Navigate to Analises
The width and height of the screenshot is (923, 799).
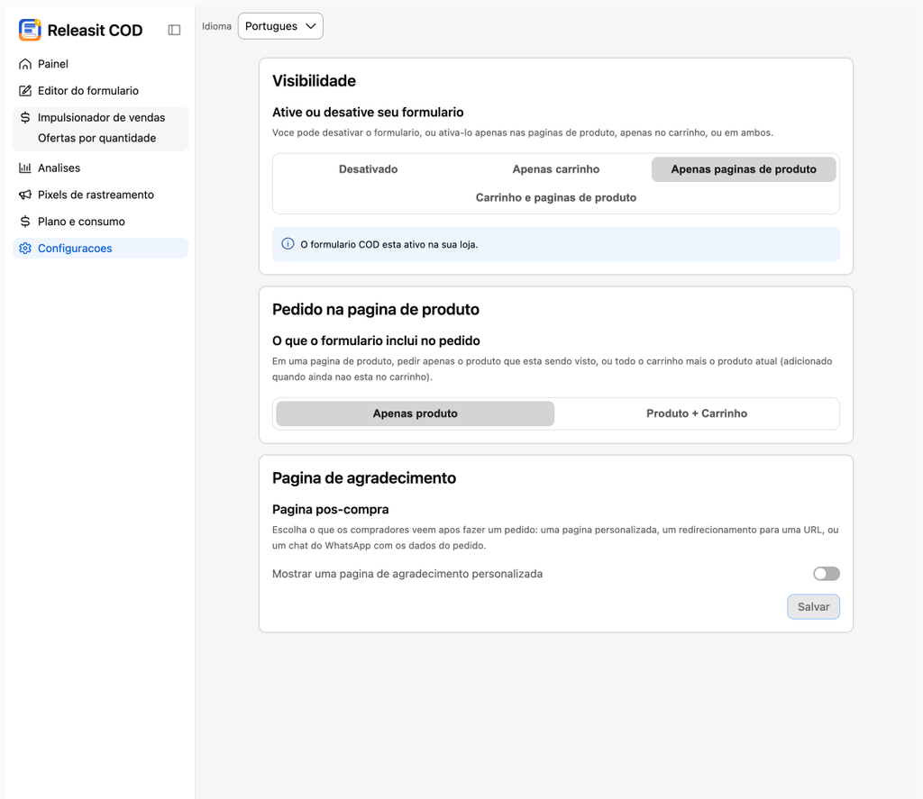100,168
